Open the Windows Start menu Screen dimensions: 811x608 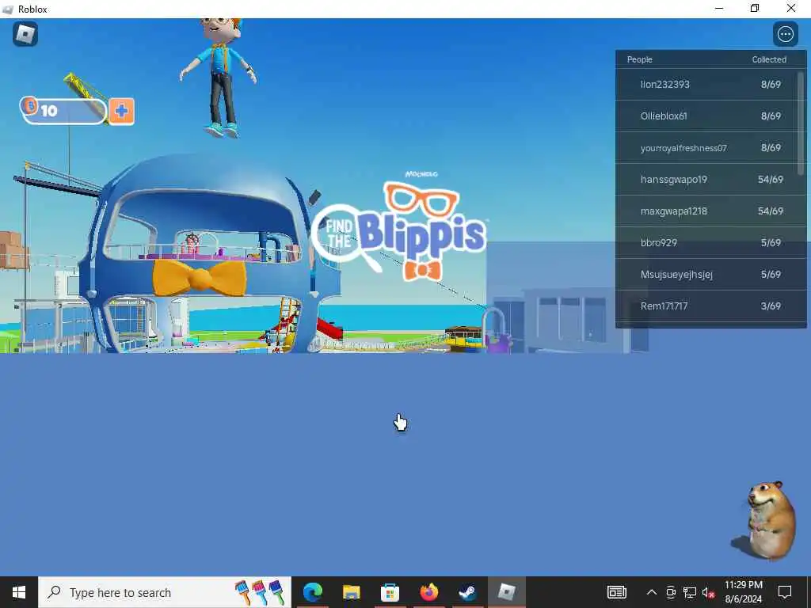19,592
